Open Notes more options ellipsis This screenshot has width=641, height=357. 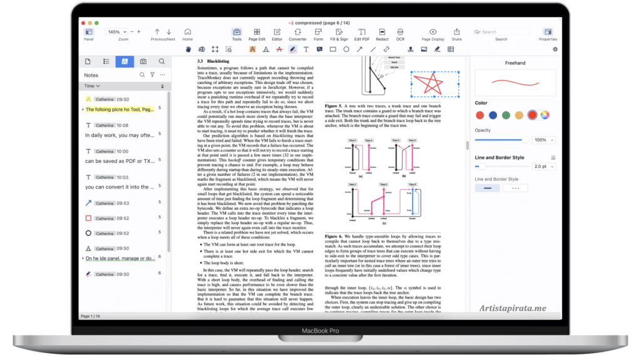tap(163, 75)
